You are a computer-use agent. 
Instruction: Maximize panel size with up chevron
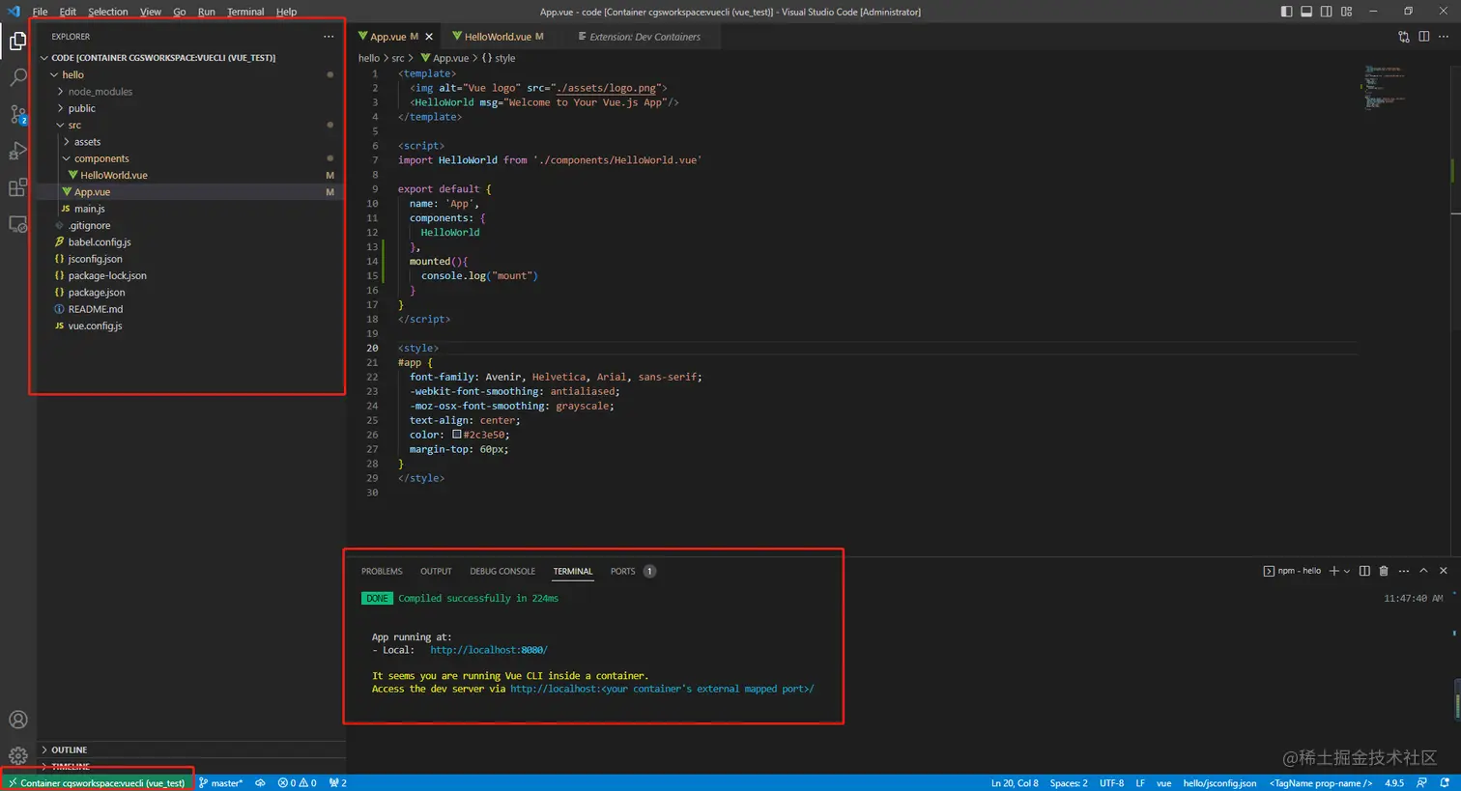click(x=1423, y=571)
